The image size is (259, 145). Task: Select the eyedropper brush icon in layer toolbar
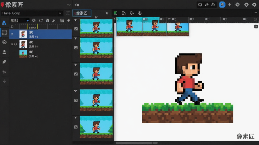[54, 20]
